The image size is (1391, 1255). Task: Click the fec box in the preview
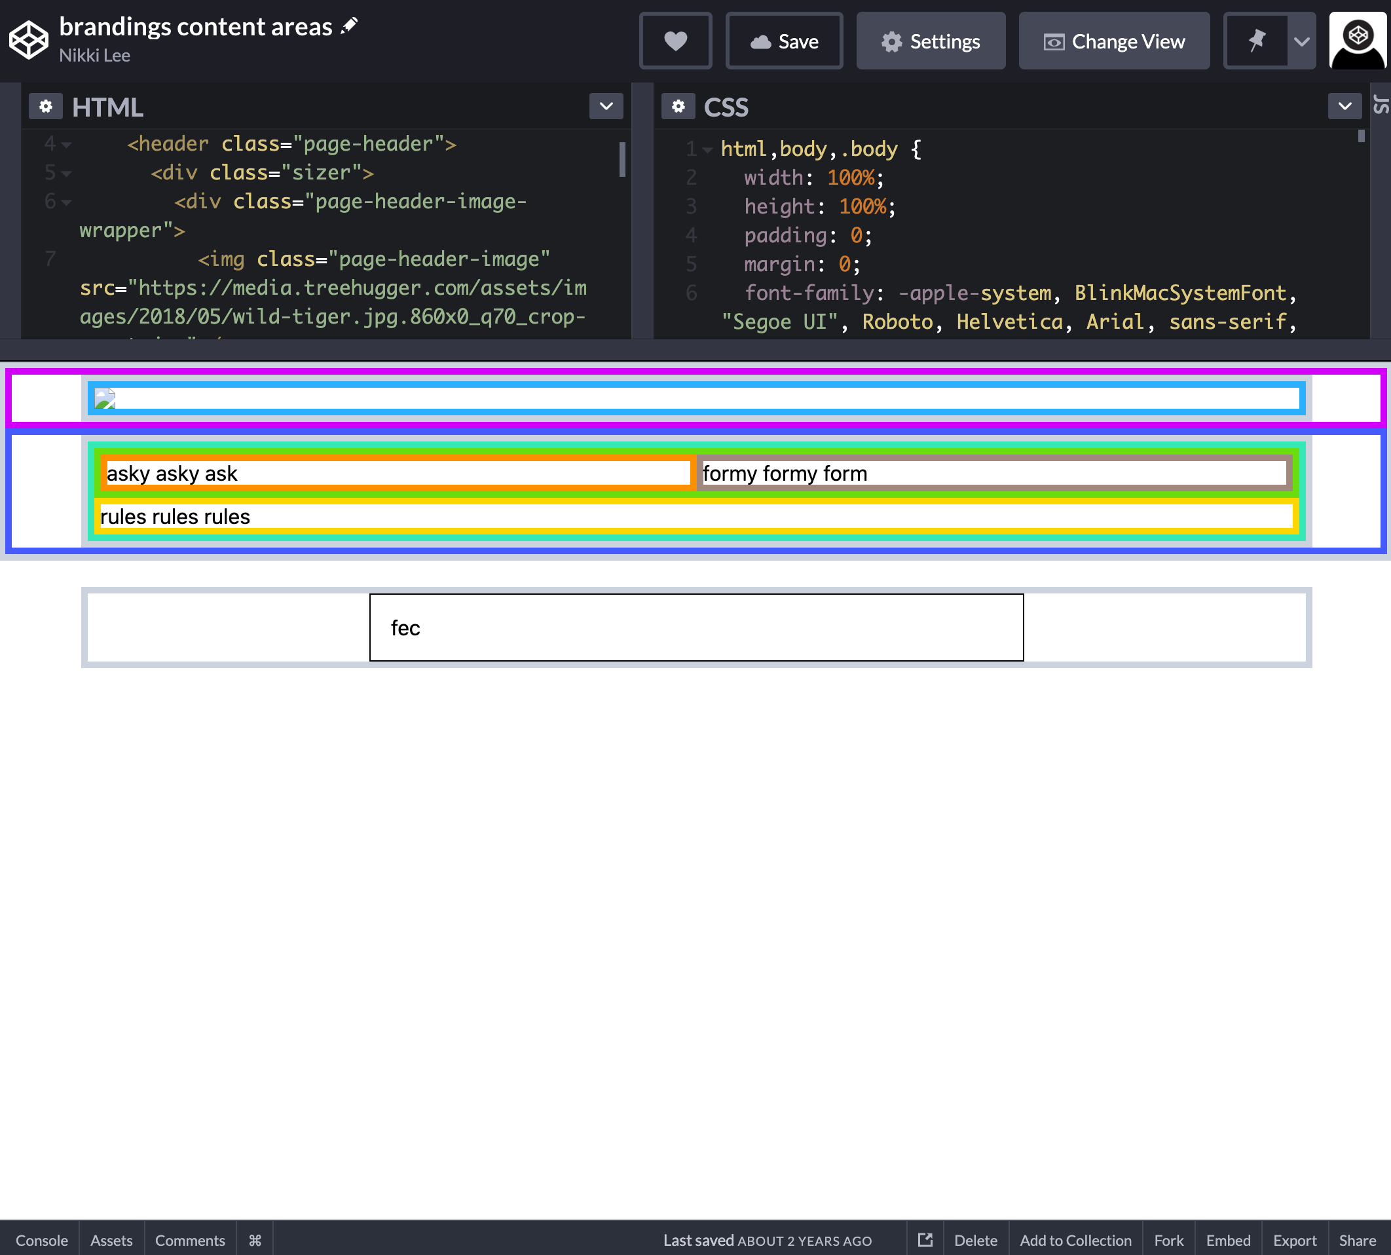click(x=695, y=627)
